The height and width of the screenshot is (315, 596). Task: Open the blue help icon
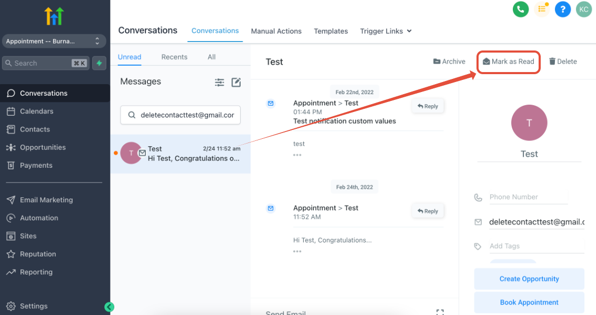562,9
